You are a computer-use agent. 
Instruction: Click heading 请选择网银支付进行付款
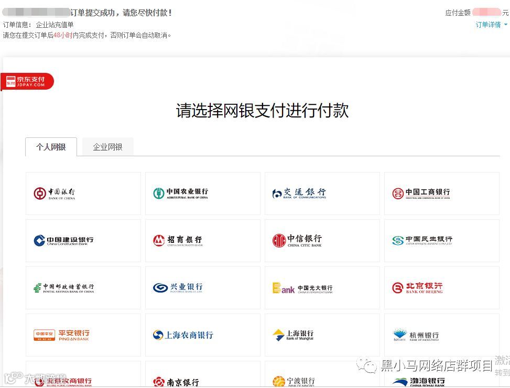[x=262, y=111]
